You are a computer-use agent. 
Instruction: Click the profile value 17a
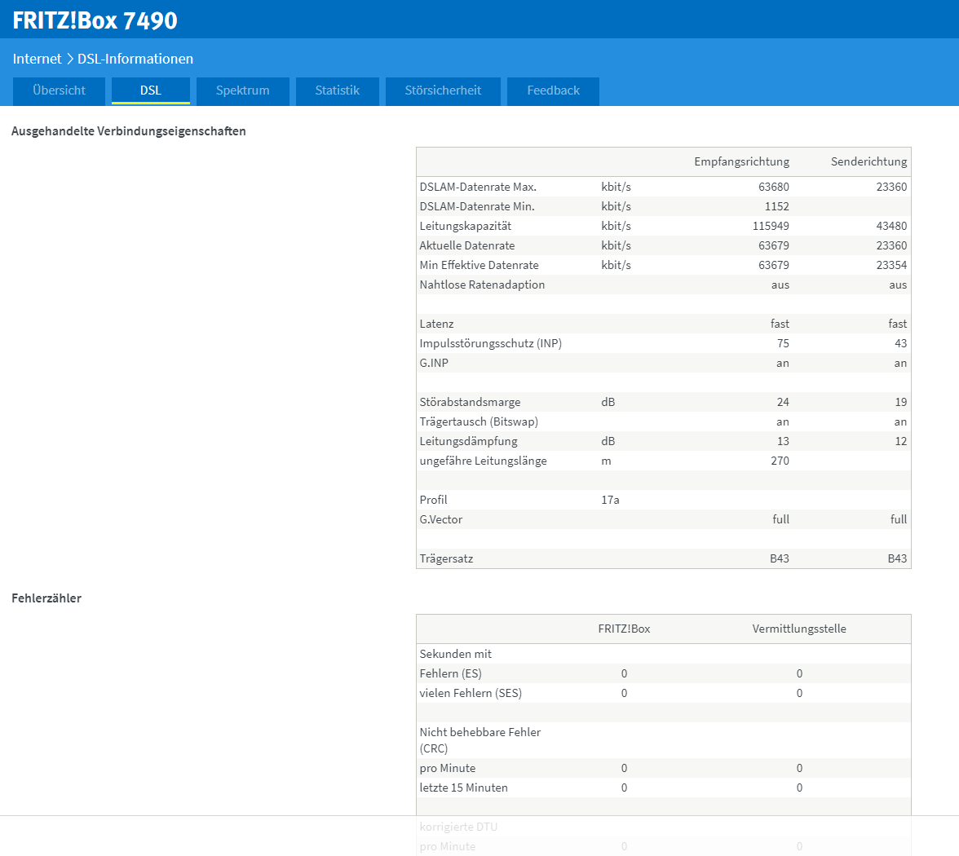(x=610, y=501)
